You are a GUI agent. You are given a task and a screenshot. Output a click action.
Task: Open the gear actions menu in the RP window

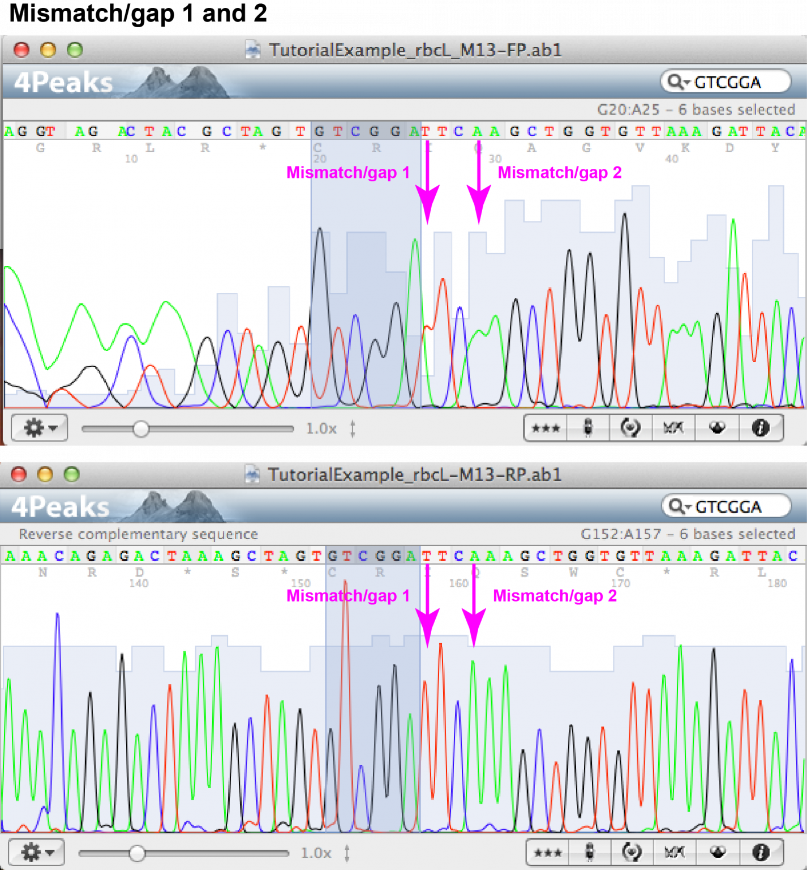click(x=37, y=852)
